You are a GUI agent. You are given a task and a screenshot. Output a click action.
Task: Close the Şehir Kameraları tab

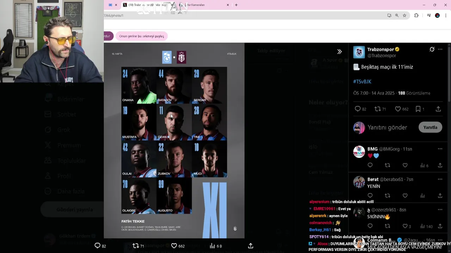[228, 5]
